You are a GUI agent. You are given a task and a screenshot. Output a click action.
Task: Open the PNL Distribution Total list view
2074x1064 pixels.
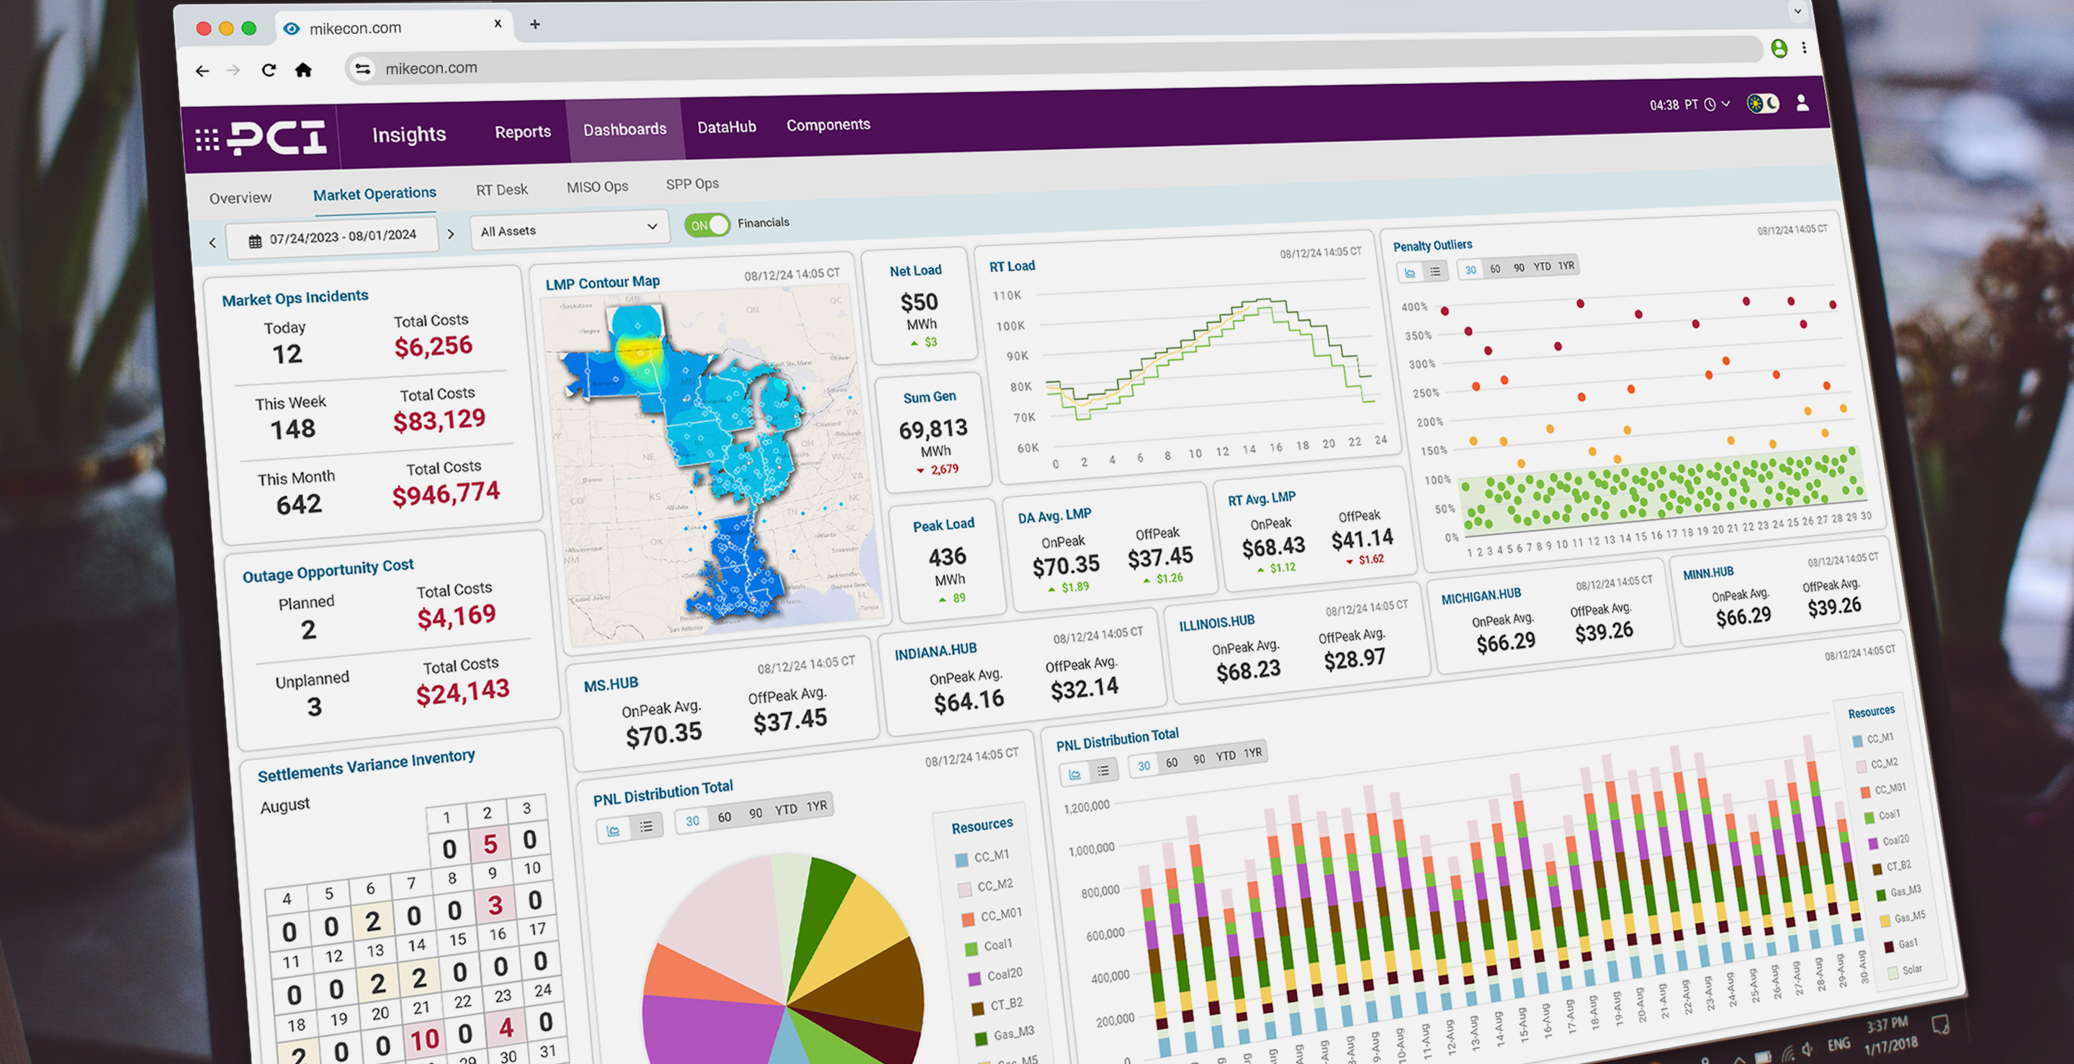[x=1103, y=771]
